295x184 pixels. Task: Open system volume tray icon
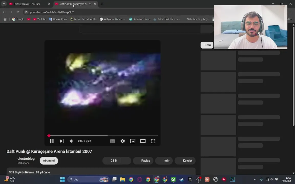coord(271,179)
